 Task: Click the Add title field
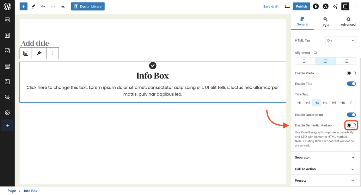[35, 43]
